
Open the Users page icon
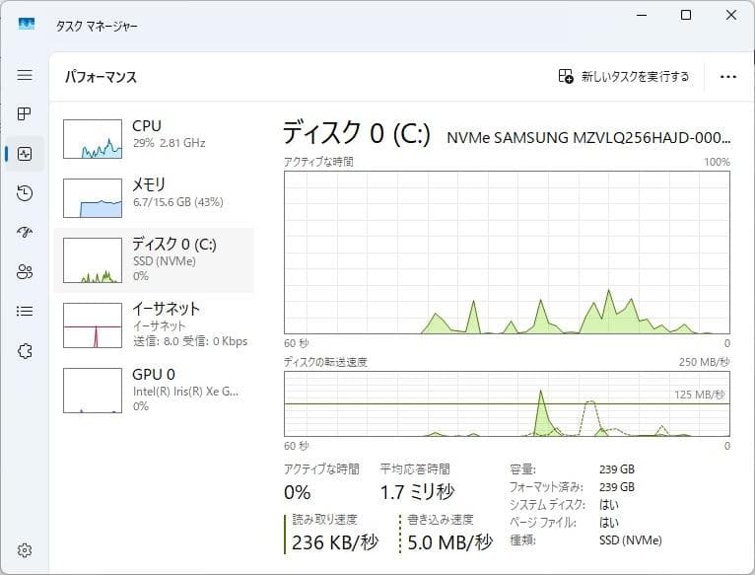[x=25, y=272]
